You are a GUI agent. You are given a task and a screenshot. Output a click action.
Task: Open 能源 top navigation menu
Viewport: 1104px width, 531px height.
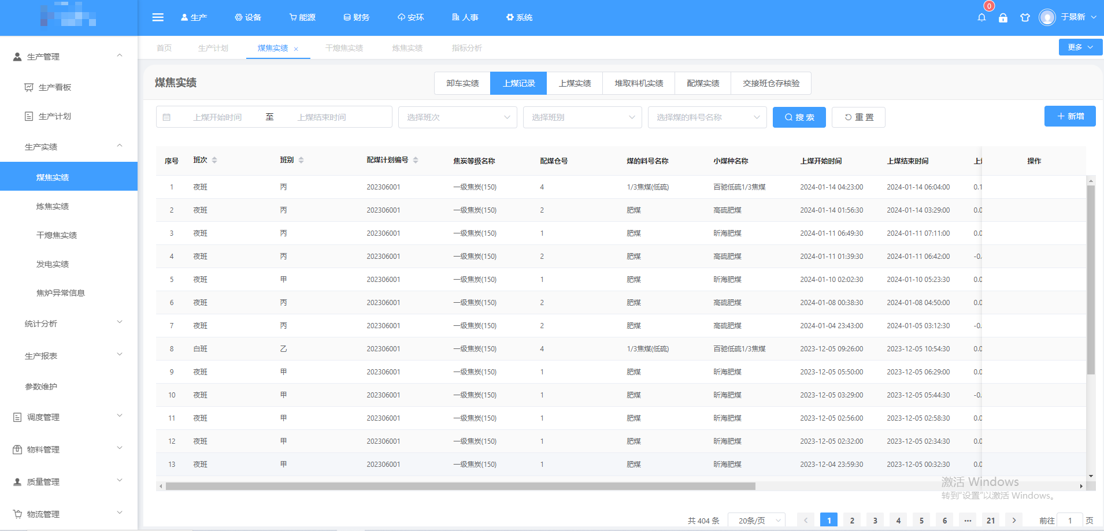coord(302,17)
